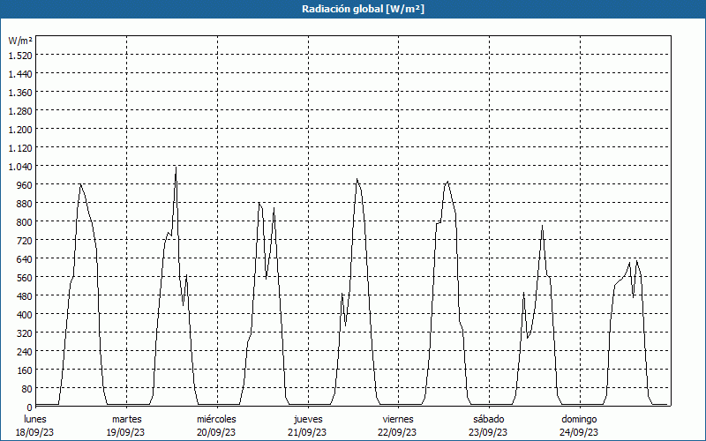Click the 240 y-axis value
Image resolution: width=706 pixels, height=441 pixels.
point(25,351)
